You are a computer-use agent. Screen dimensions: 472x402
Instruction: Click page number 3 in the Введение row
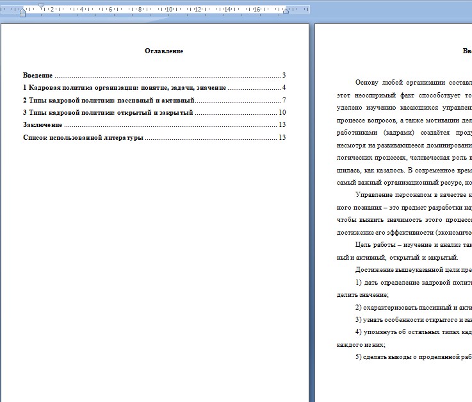283,75
